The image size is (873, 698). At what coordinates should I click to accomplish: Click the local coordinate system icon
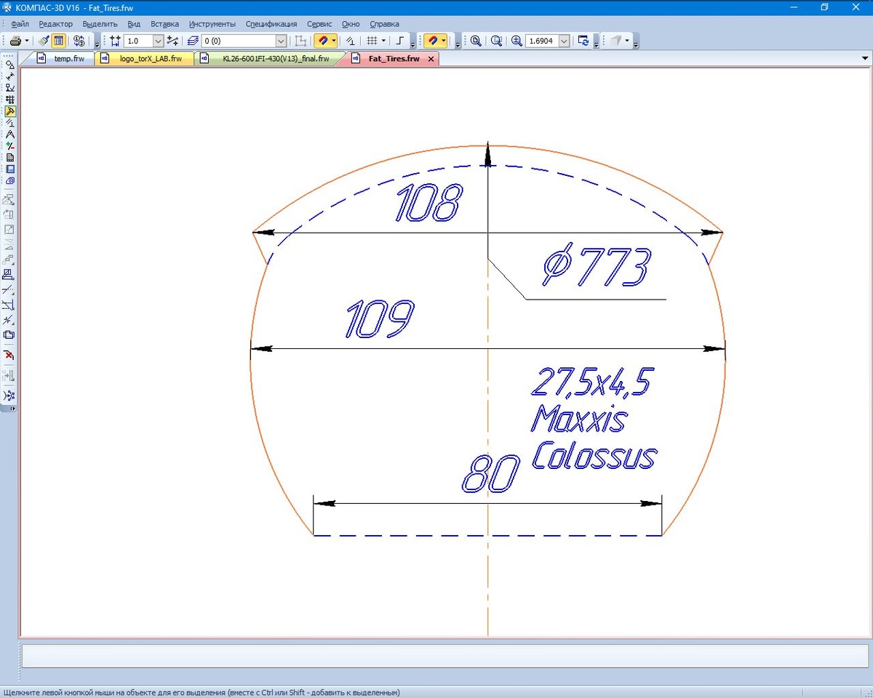[172, 41]
